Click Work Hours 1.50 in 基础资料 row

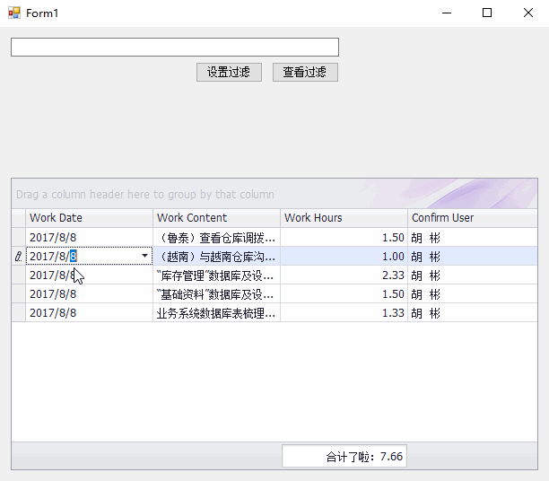[344, 294]
